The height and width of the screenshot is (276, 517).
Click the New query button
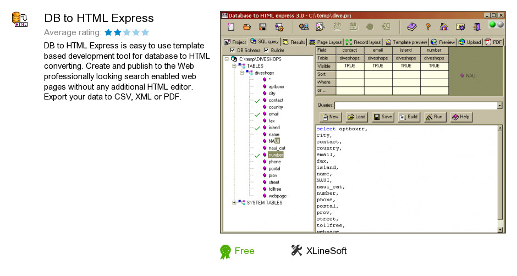coord(331,117)
